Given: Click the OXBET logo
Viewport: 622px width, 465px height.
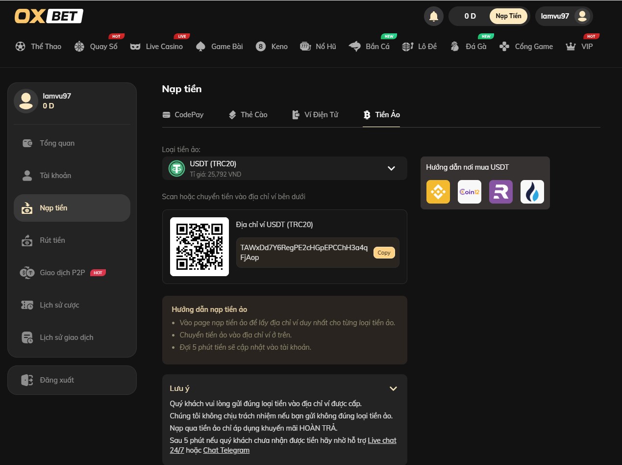Looking at the screenshot, I should pos(49,16).
